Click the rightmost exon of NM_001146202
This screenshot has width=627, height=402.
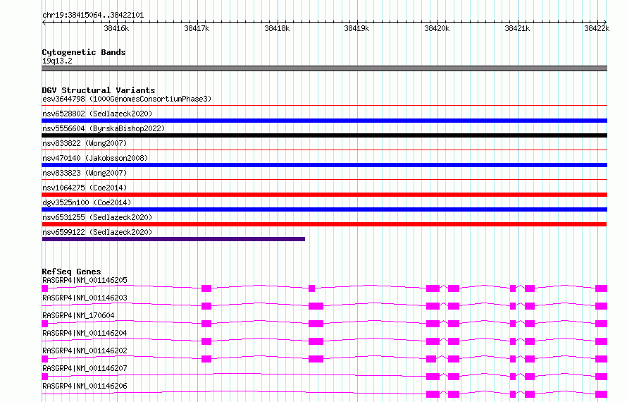pos(602,359)
